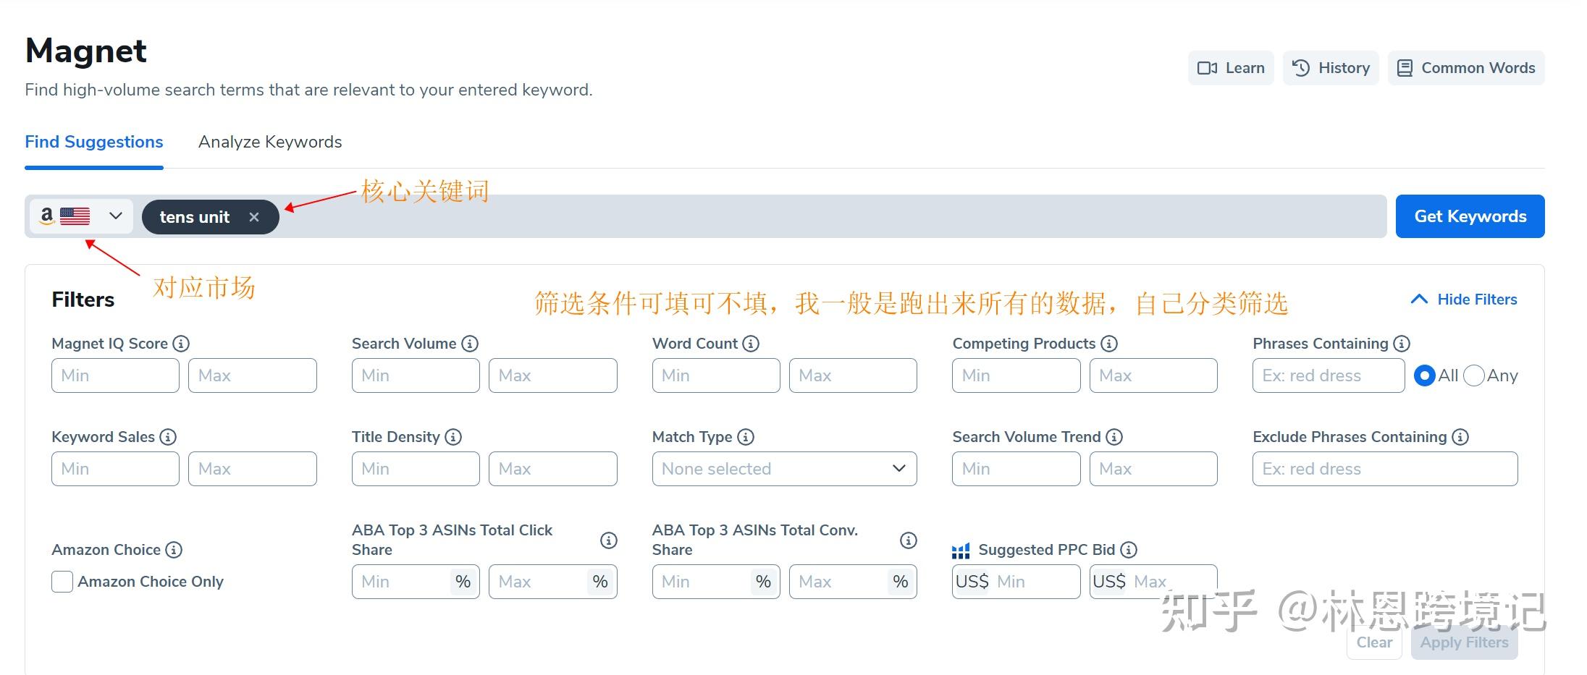Click Phrases Containing info icon

click(x=1402, y=344)
